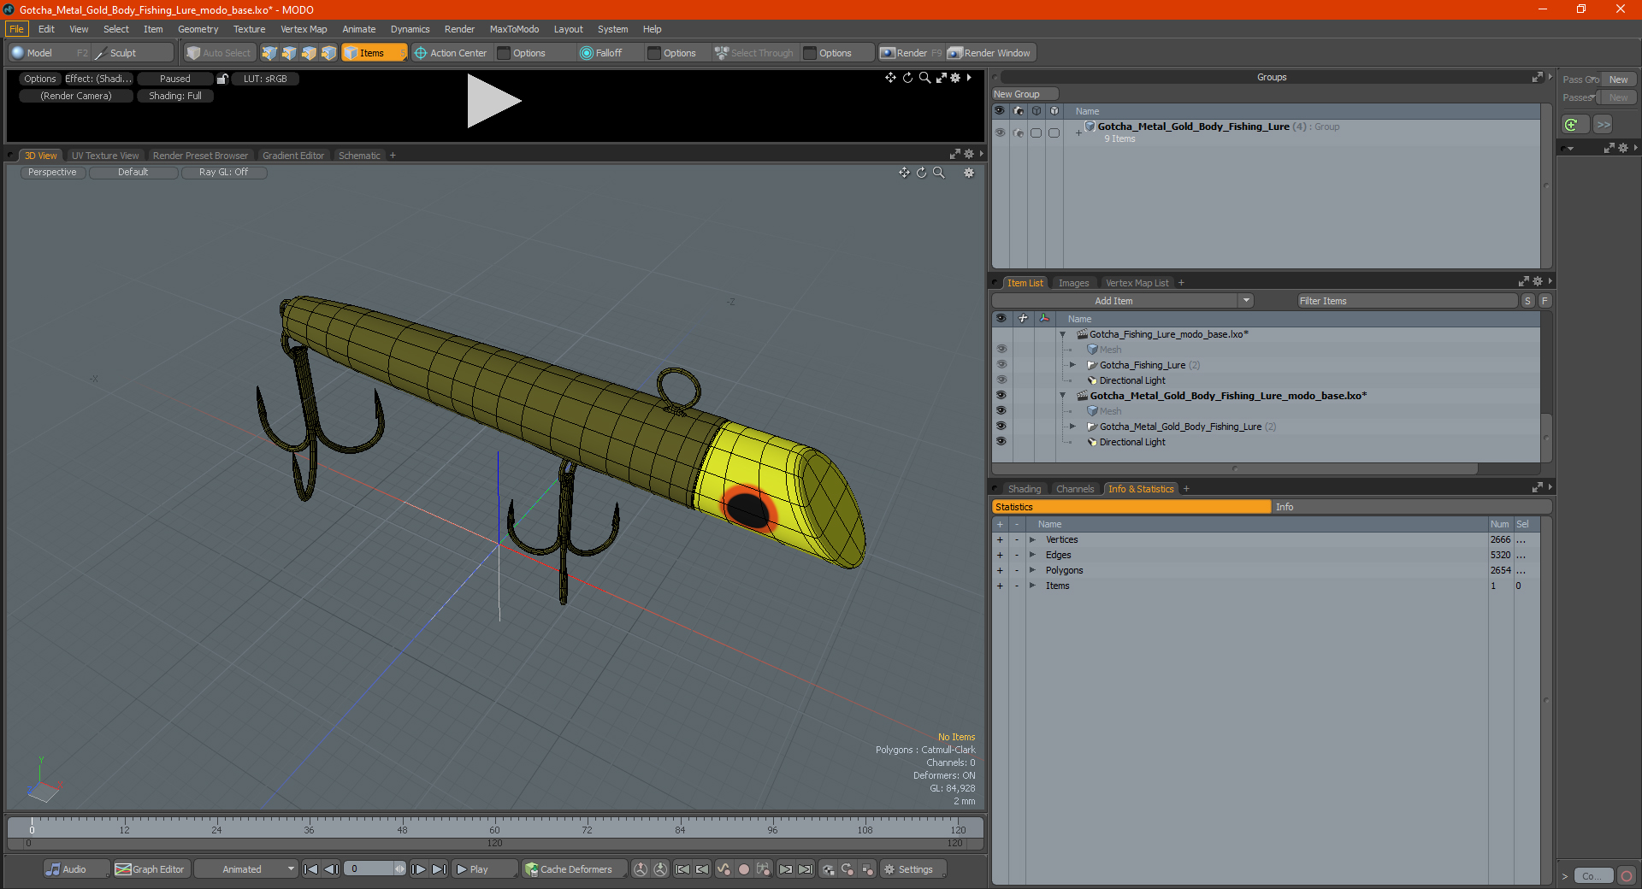Open the Animated keying dropdown
The height and width of the screenshot is (889, 1642).
click(x=245, y=869)
